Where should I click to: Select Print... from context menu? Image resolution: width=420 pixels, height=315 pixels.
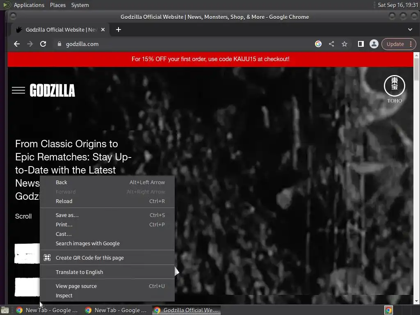click(107, 224)
